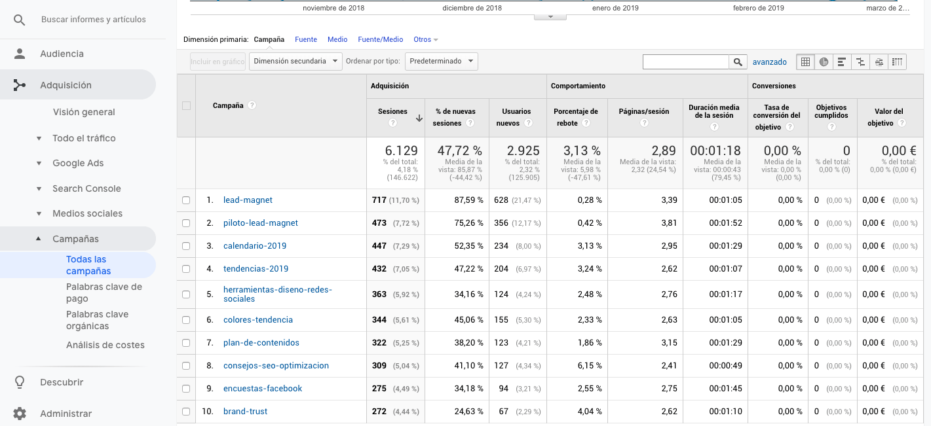The width and height of the screenshot is (931, 426).
Task: Open Visión general under Adquisición
Action: tap(84, 112)
